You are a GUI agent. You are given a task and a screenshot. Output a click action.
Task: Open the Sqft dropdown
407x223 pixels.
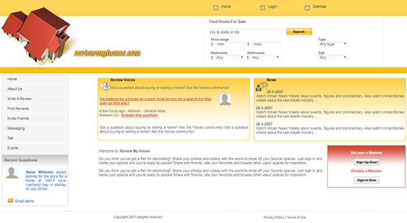tap(333, 58)
